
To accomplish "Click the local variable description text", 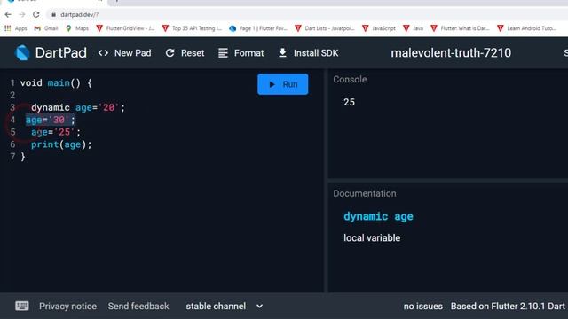I will tap(372, 238).
